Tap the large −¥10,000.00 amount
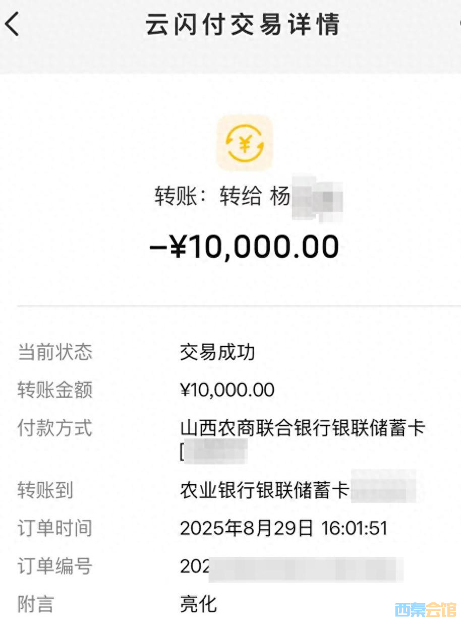 click(244, 247)
